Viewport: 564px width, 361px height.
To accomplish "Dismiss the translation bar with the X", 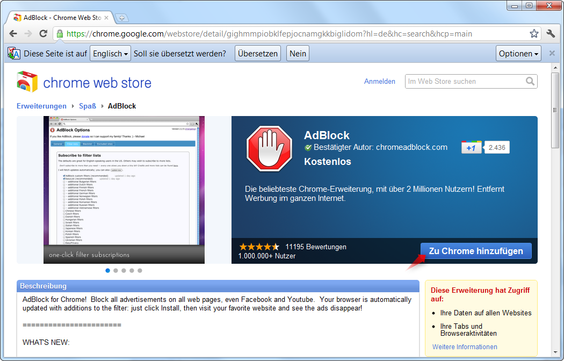I will point(552,53).
